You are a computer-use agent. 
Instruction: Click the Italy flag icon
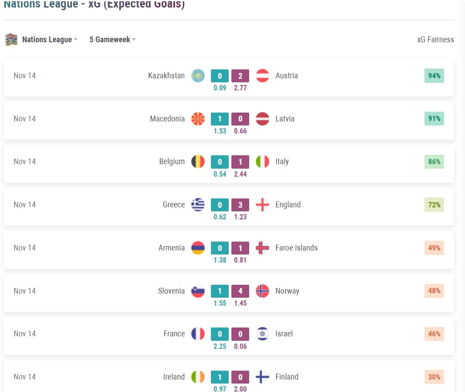263,162
